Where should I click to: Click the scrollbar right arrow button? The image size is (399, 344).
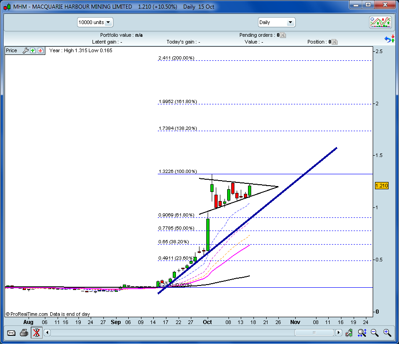click(x=338, y=333)
